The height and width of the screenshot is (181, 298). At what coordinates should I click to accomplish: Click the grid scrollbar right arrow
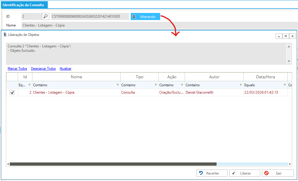tap(290, 164)
